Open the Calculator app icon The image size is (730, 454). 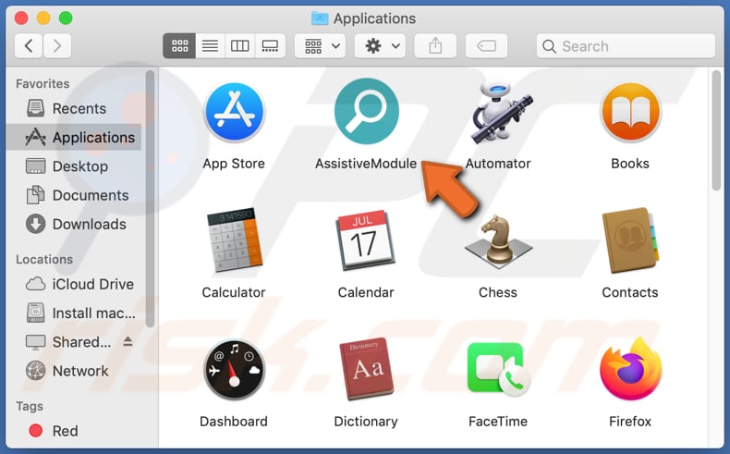234,240
